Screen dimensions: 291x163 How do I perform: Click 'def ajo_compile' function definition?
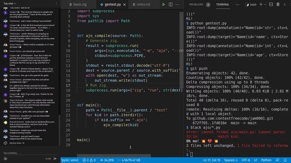(110, 36)
